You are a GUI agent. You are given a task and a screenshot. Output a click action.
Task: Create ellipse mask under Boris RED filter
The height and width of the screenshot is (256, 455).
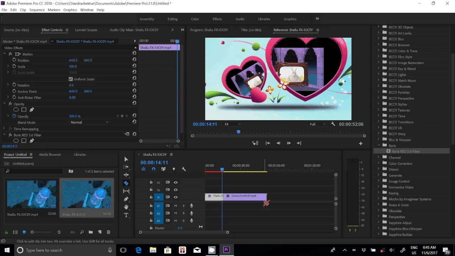16,141
